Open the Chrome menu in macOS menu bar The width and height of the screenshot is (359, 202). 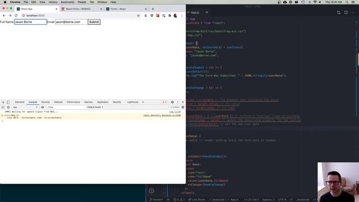[15, 2]
